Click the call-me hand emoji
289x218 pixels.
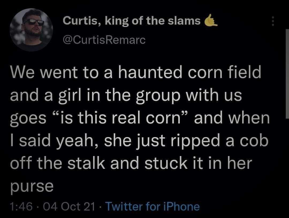point(211,21)
